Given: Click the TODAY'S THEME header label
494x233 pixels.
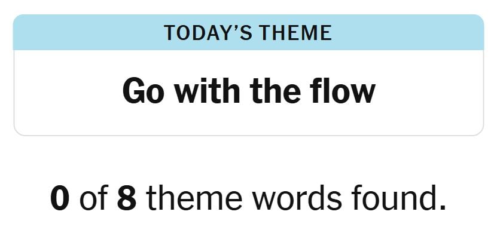Looking at the screenshot, I should coord(248,33).
